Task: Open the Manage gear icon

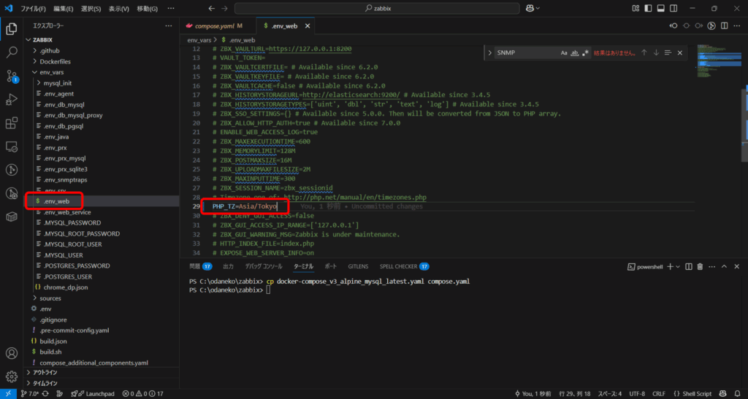Action: pos(12,376)
